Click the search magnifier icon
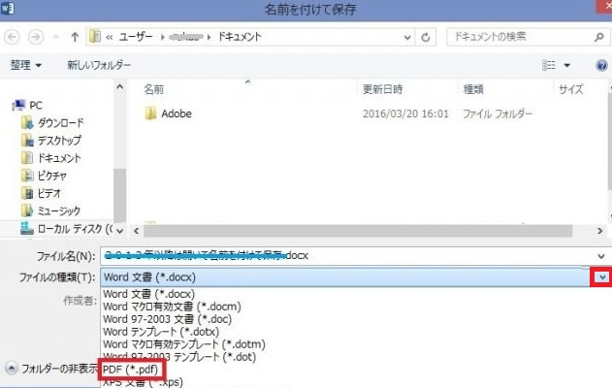This screenshot has height=388, width=612. coord(599,38)
